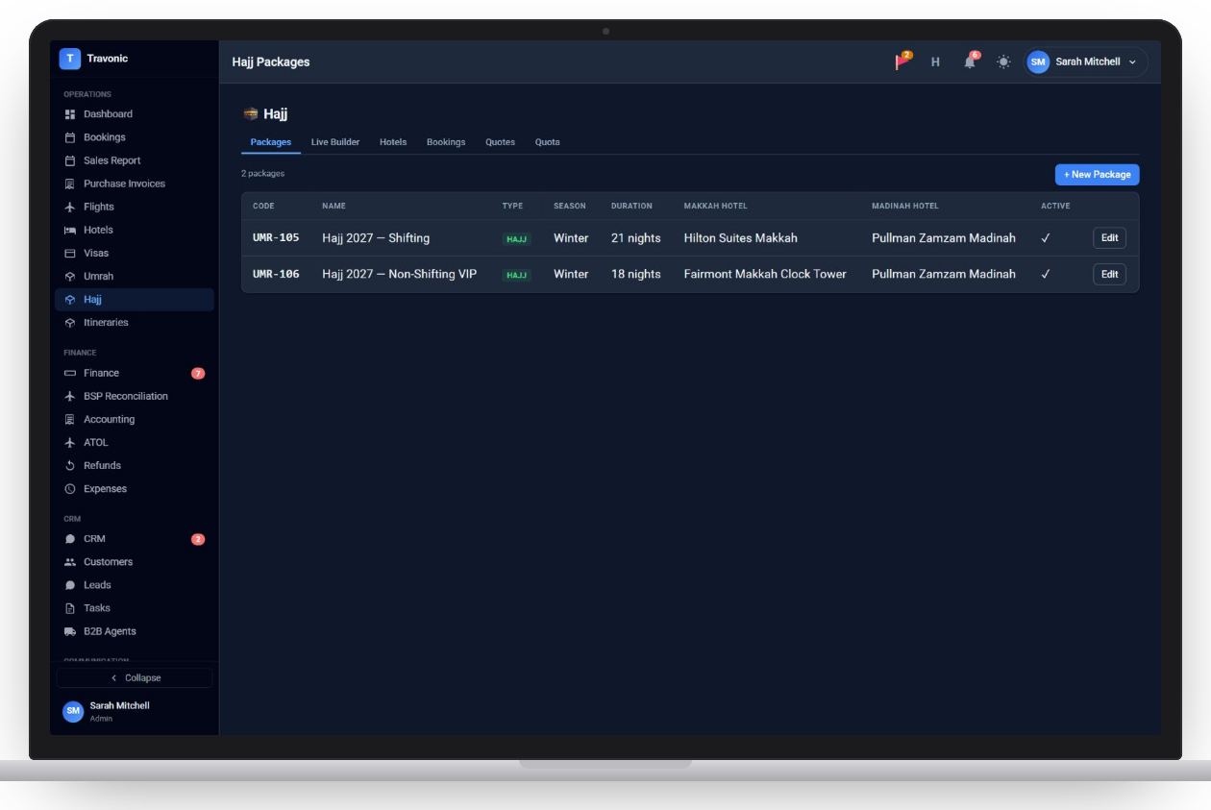The image size is (1211, 810).
Task: Edit package UMR-106
Action: [x=1109, y=274]
